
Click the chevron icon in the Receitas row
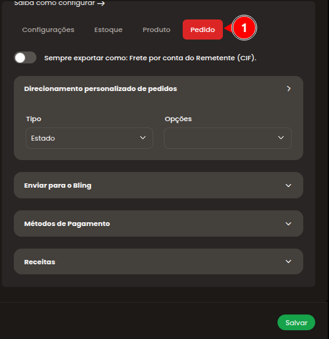tap(288, 262)
